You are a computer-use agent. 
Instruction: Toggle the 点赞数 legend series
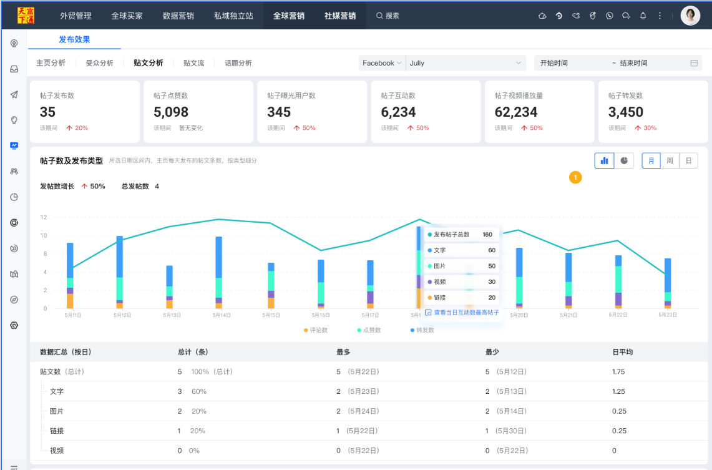coord(369,330)
